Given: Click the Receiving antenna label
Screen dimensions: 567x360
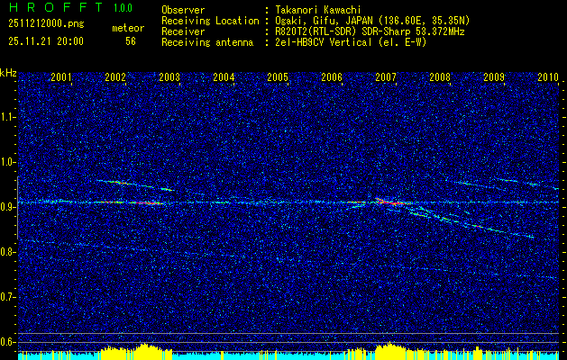Looking at the screenshot, I should click(x=207, y=42).
